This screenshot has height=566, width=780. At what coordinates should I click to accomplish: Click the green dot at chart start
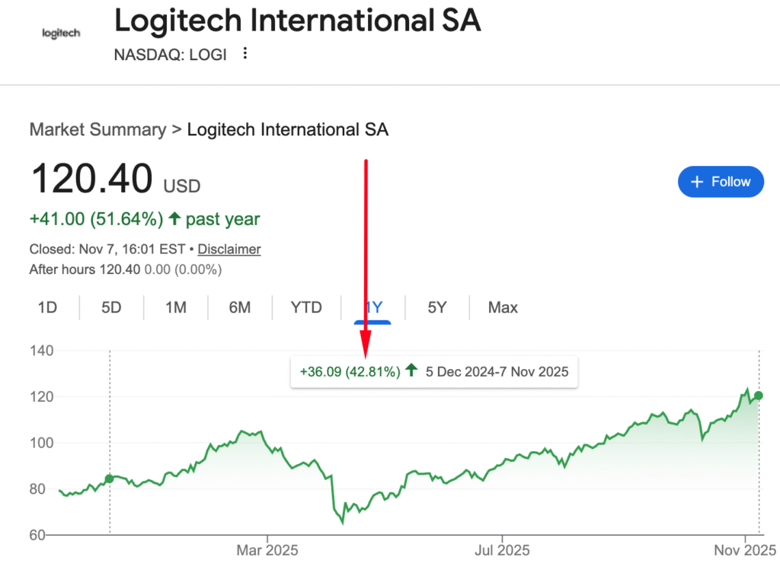(x=109, y=479)
